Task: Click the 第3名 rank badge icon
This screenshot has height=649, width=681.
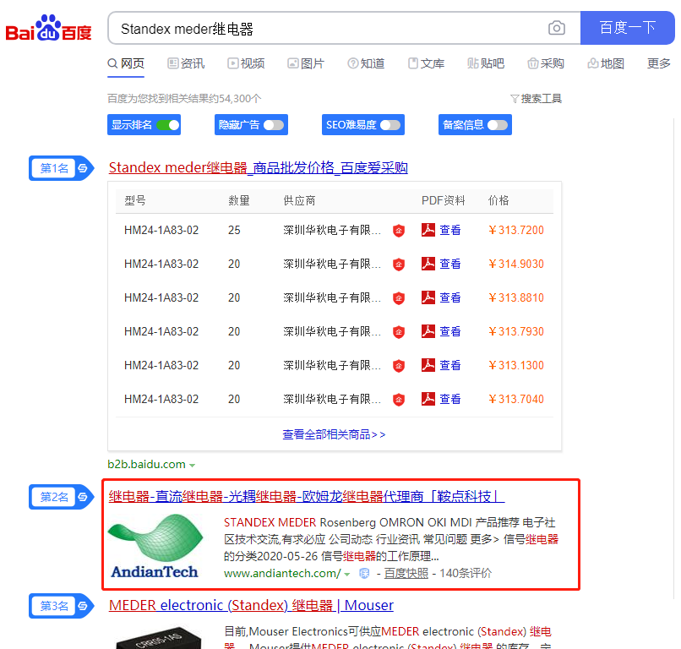Action: pyautogui.click(x=61, y=606)
